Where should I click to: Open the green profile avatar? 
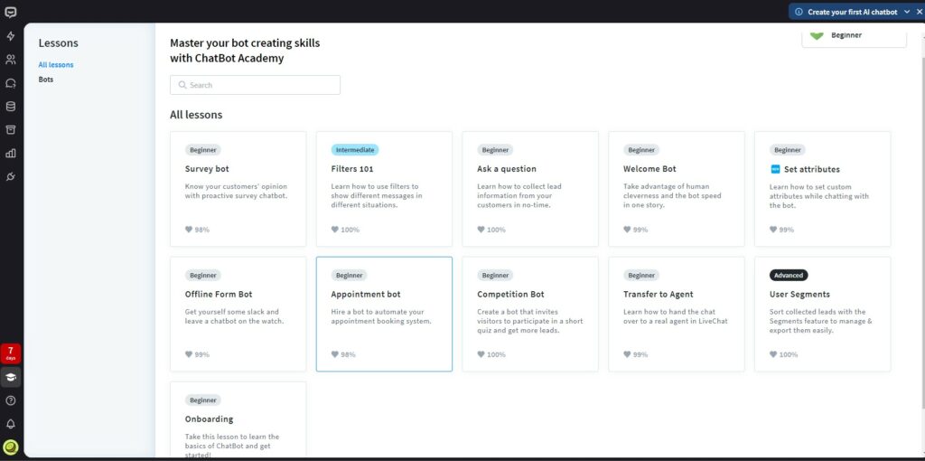[x=11, y=447]
